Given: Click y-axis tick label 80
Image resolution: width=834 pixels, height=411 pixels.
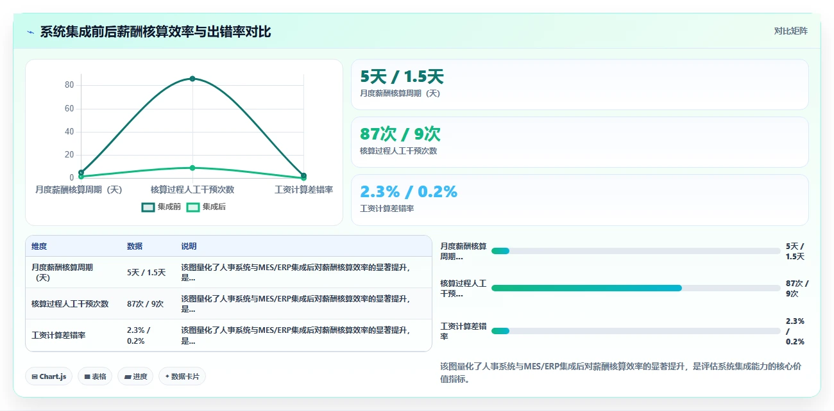Looking at the screenshot, I should coord(69,85).
